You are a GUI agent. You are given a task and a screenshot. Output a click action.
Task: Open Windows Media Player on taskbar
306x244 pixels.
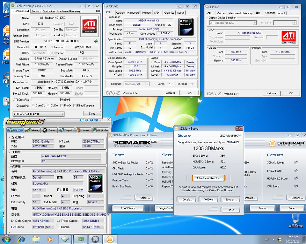click(50, 239)
